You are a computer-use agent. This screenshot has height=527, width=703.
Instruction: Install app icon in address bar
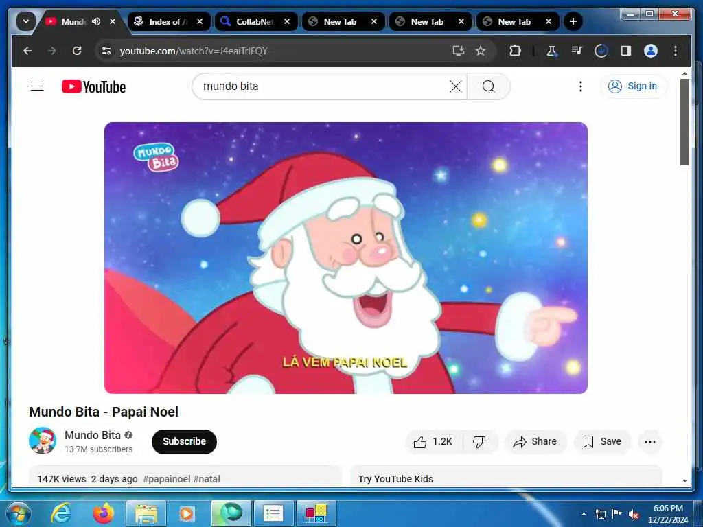click(458, 51)
